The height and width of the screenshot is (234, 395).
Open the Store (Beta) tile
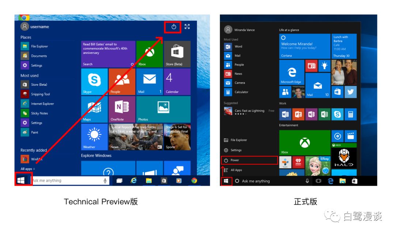tap(177, 54)
